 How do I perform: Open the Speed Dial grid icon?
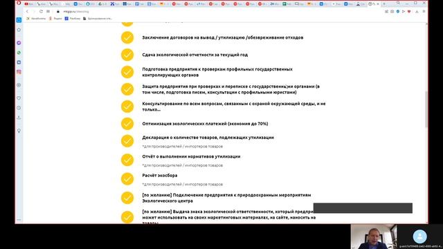point(48,12)
